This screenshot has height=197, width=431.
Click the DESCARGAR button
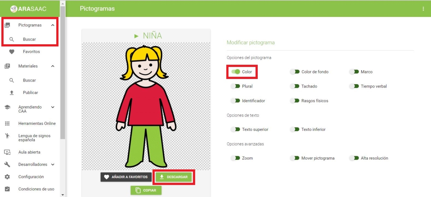(174, 177)
